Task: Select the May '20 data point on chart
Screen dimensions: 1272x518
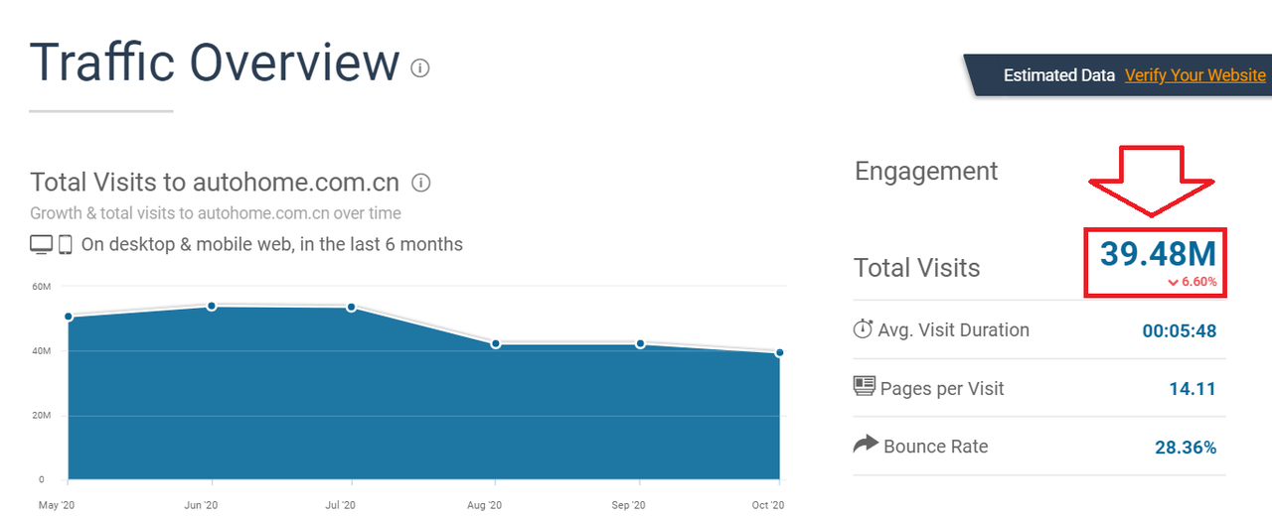Action: pos(69,317)
